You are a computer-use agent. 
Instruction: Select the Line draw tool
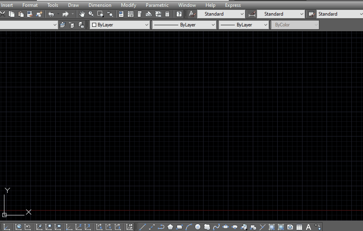[x=142, y=227]
